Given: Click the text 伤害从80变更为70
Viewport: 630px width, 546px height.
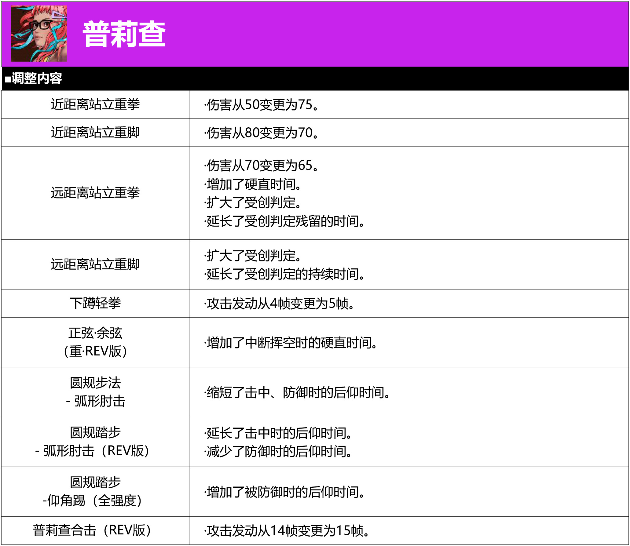Looking at the screenshot, I should click(262, 133).
